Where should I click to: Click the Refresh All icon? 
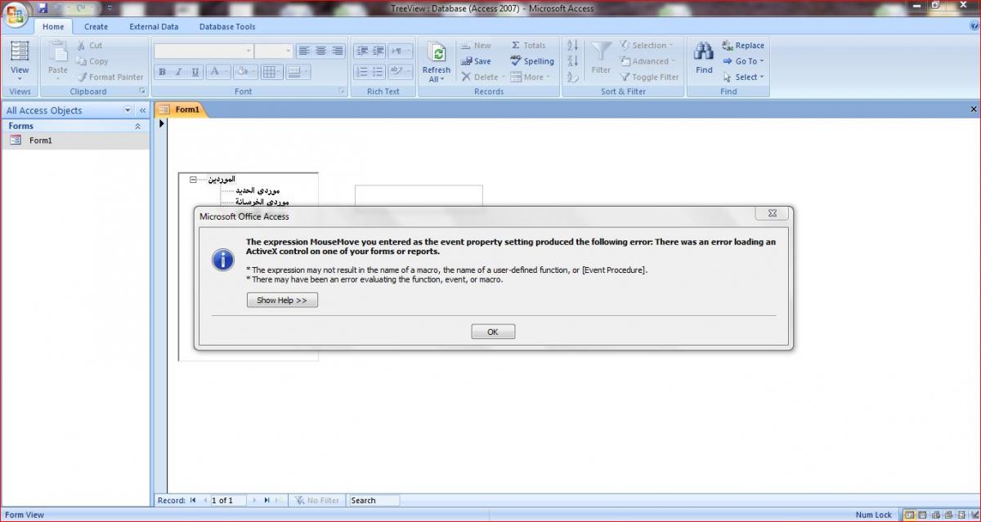point(437,53)
